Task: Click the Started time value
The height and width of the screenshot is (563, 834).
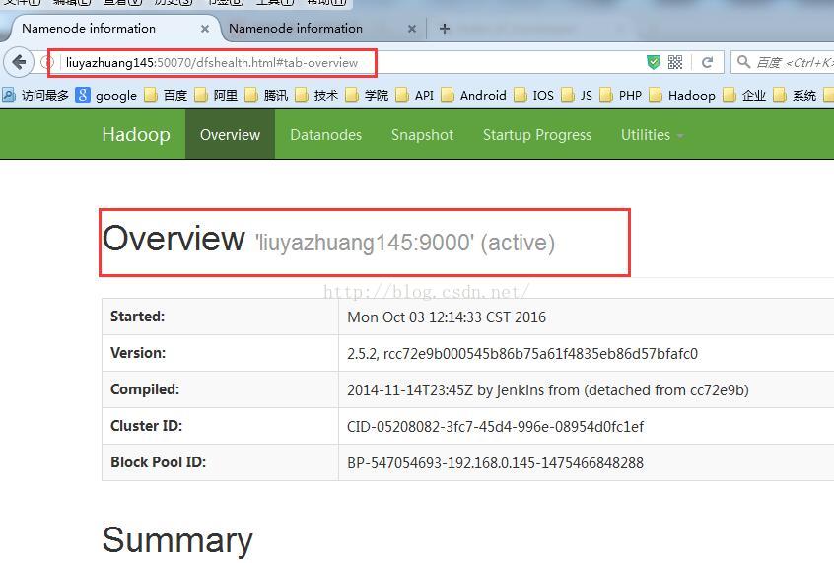Action: (447, 317)
